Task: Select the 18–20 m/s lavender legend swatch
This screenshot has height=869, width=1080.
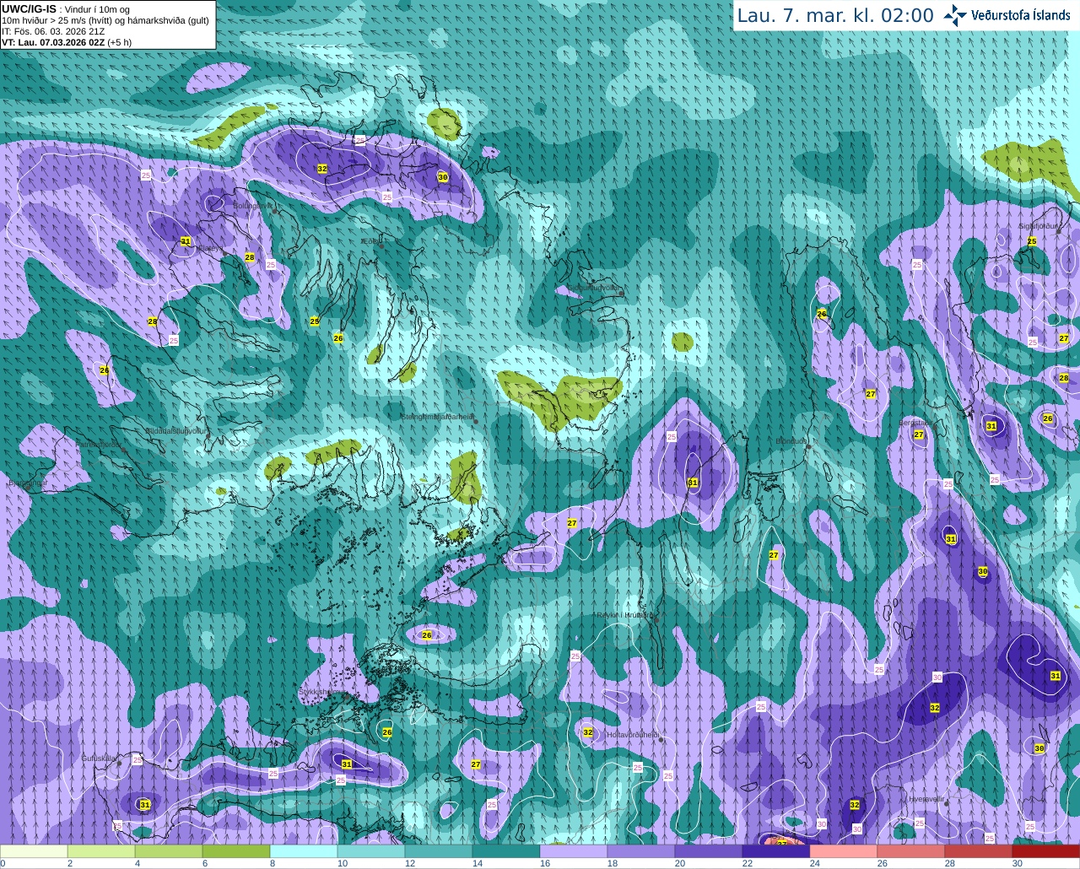Action: (x=641, y=851)
